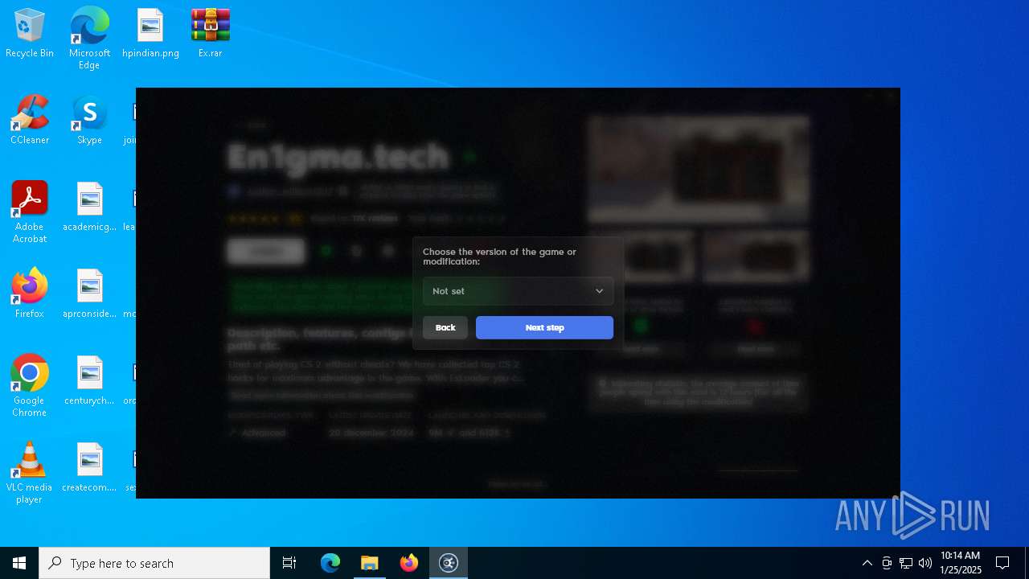Open Windows Start menu

19,563
